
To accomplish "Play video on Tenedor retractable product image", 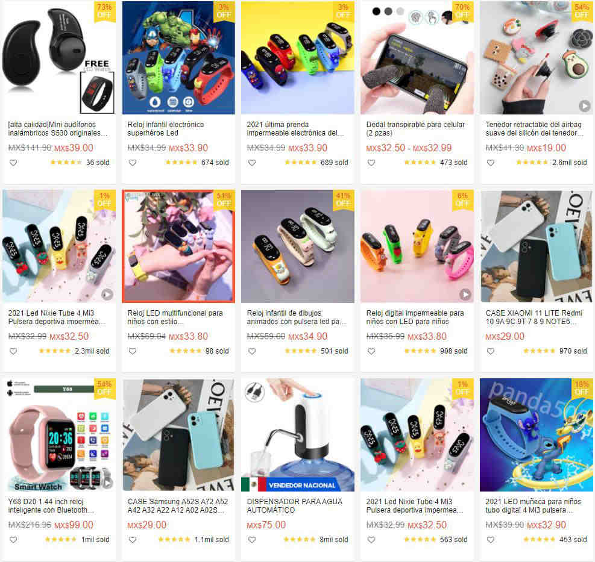I will tap(584, 106).
